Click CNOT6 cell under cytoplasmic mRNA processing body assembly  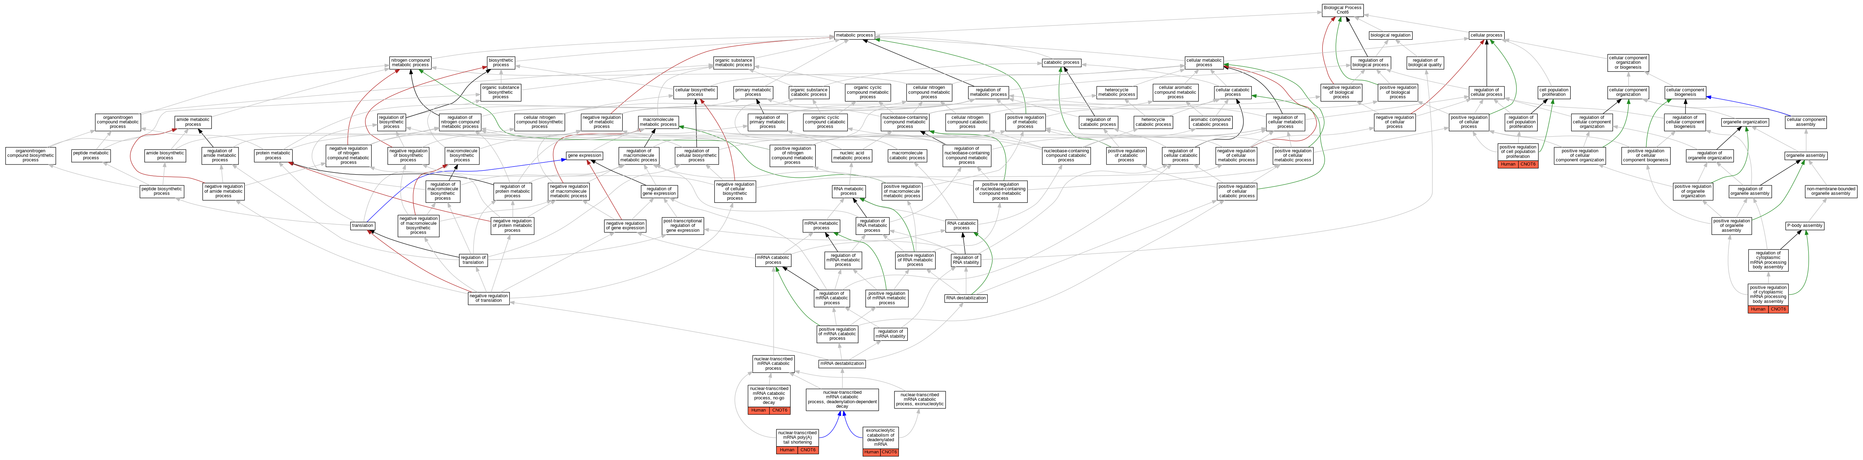[x=1778, y=309]
